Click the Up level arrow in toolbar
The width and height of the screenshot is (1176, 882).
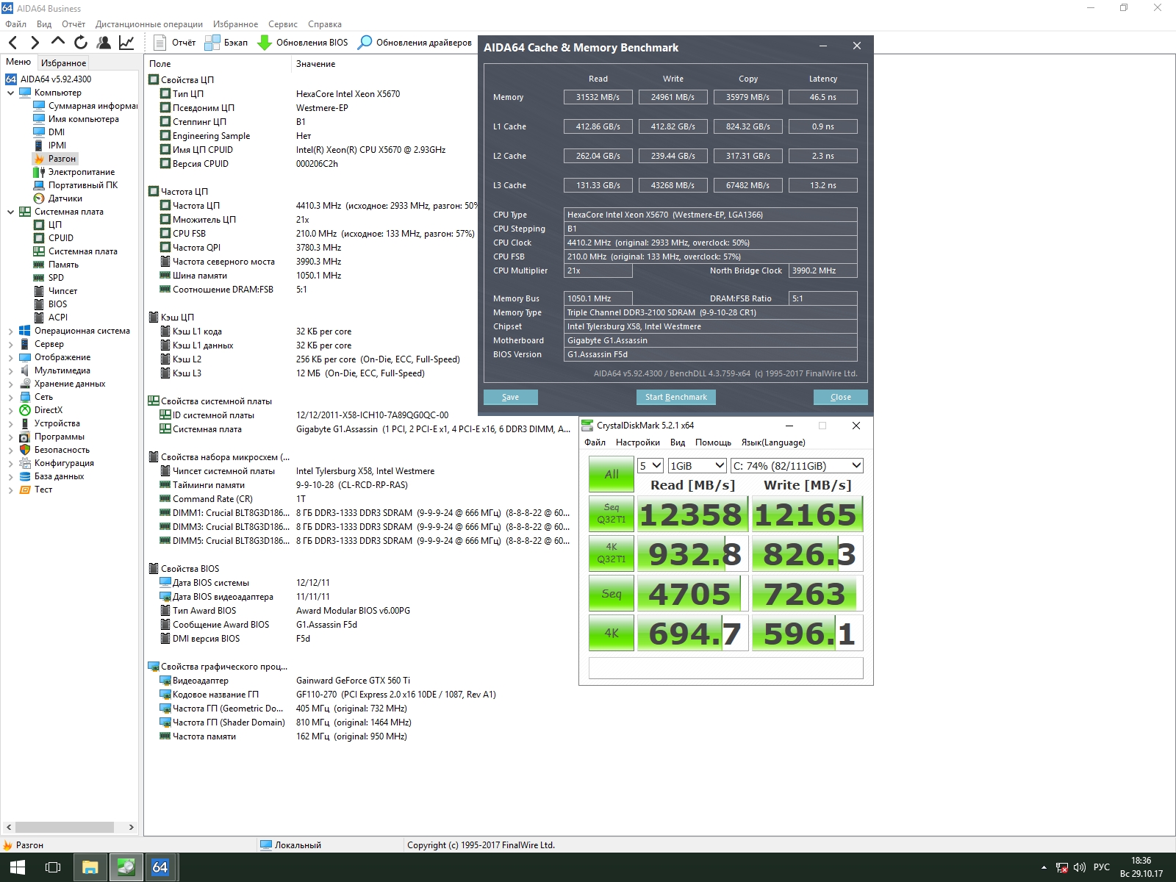[x=57, y=43]
